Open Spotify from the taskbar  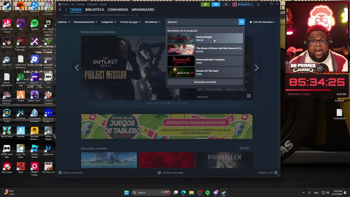[x=208, y=193]
